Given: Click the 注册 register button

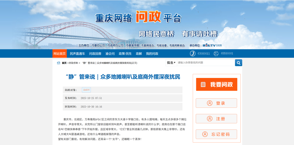Looking at the screenshot, I should click(216, 119).
